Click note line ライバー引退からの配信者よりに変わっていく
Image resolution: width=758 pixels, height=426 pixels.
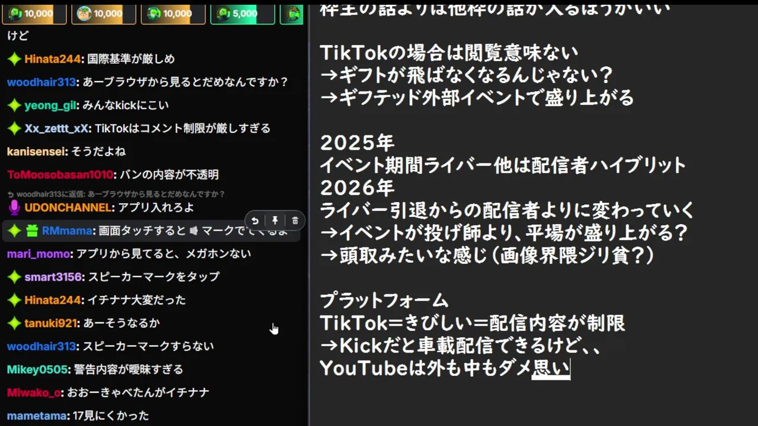point(507,210)
